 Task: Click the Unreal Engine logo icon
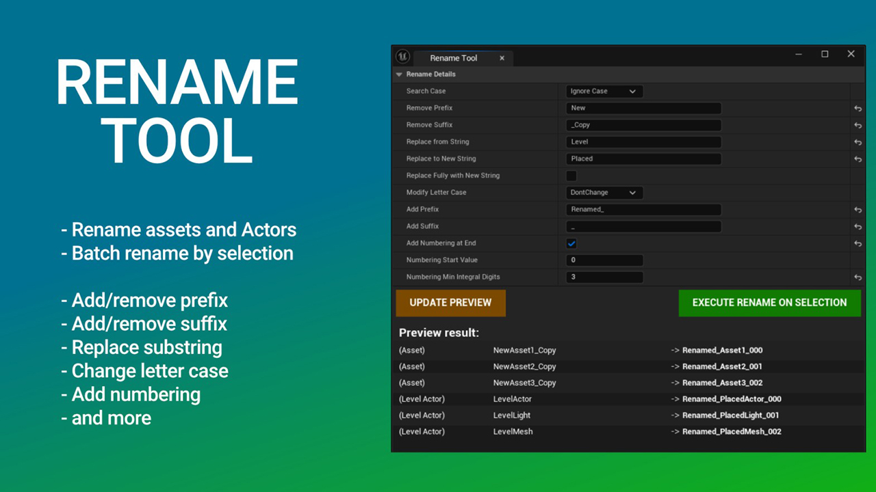tap(404, 58)
